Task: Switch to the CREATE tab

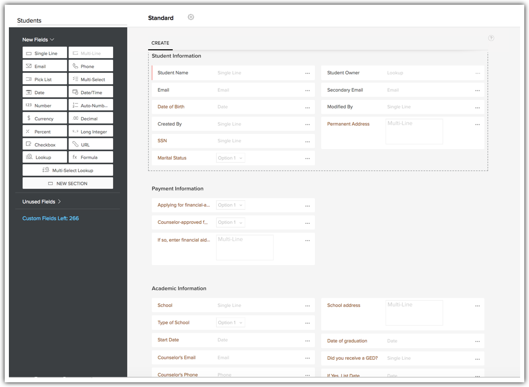Action: pyautogui.click(x=160, y=43)
